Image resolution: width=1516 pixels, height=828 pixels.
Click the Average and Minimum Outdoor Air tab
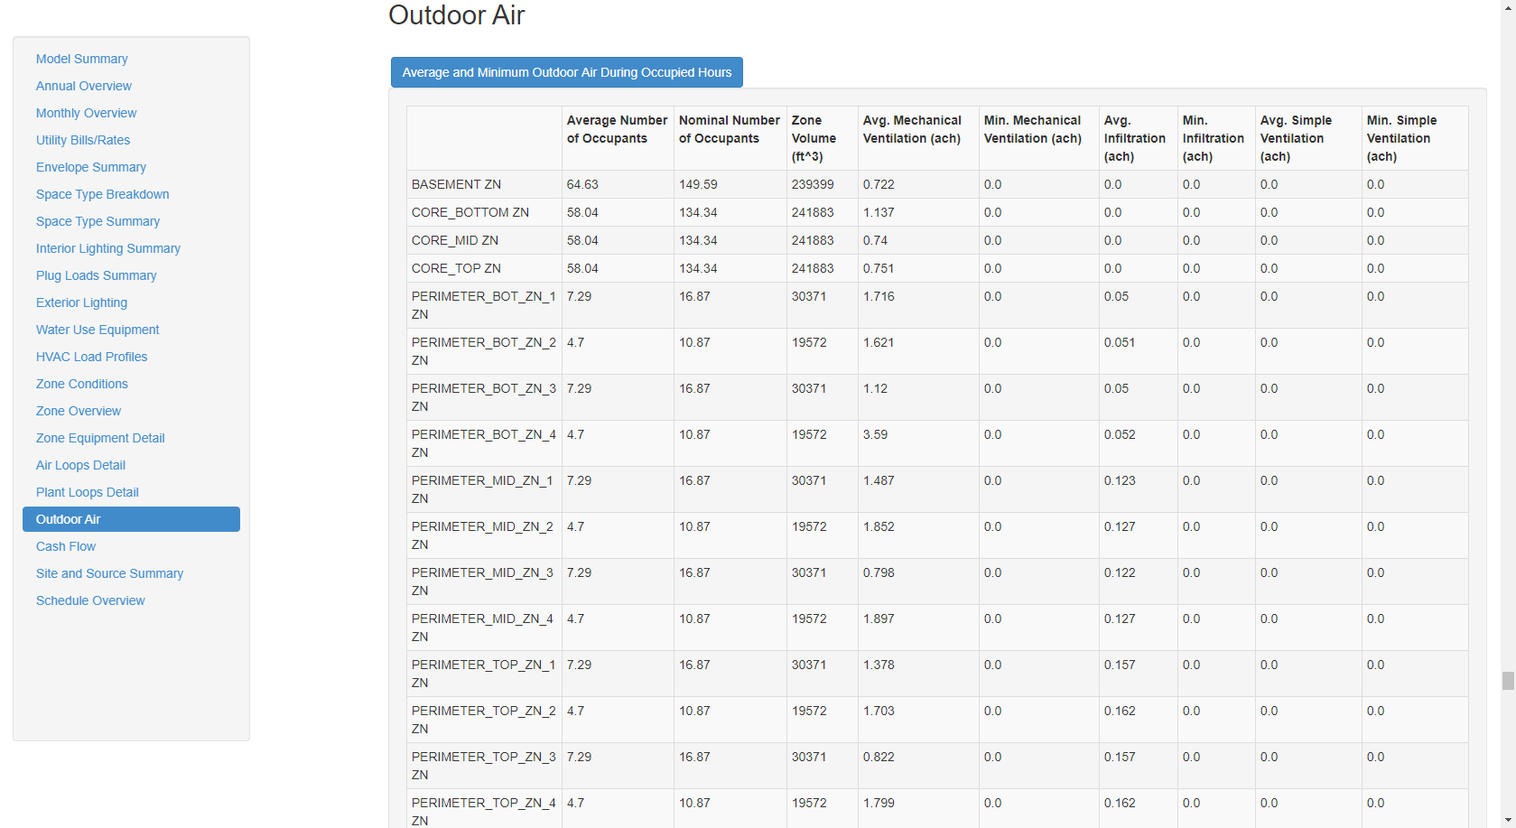[x=566, y=72]
